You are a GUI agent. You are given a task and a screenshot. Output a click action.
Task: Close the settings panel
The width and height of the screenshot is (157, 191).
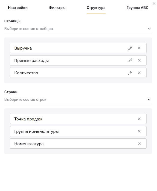[x=154, y=4]
